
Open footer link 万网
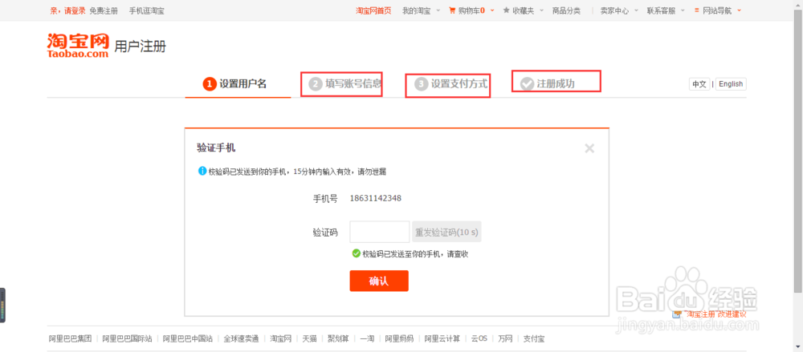[505, 338]
